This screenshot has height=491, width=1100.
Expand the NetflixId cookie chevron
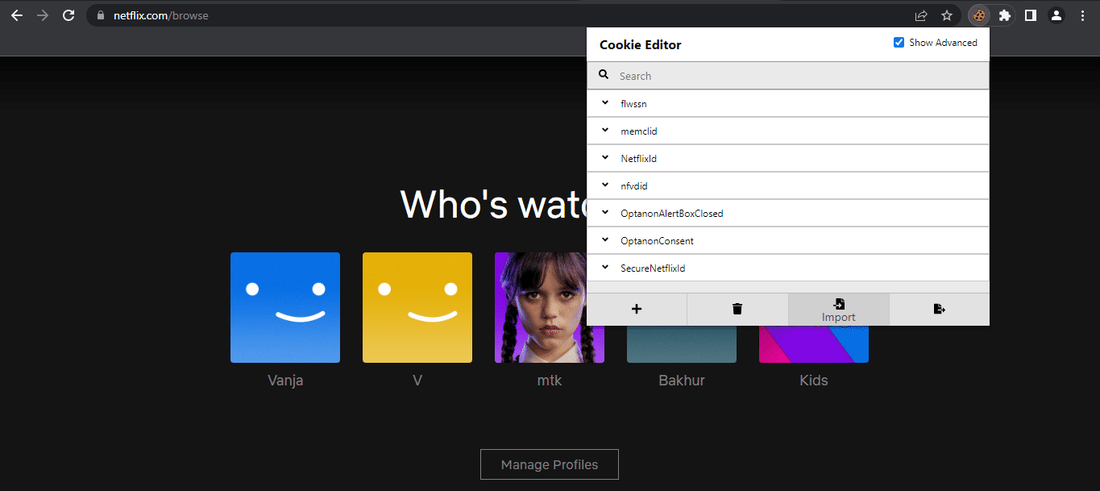pos(605,158)
